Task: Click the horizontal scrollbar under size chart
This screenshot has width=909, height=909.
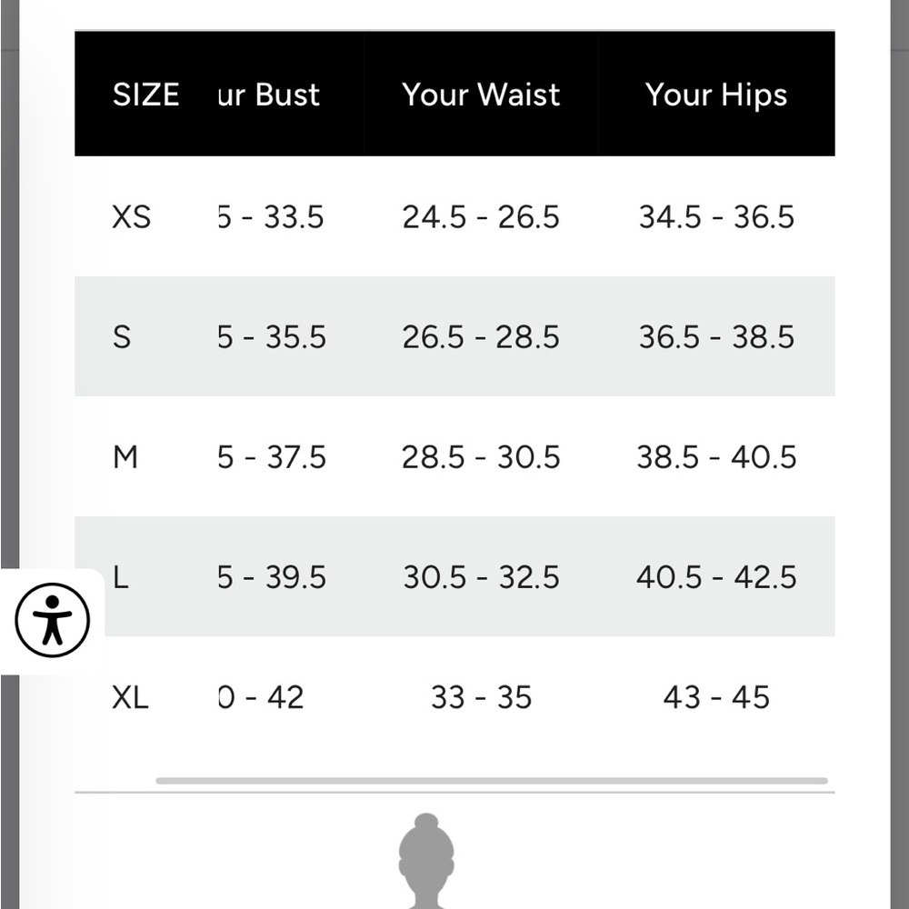Action: 492,781
